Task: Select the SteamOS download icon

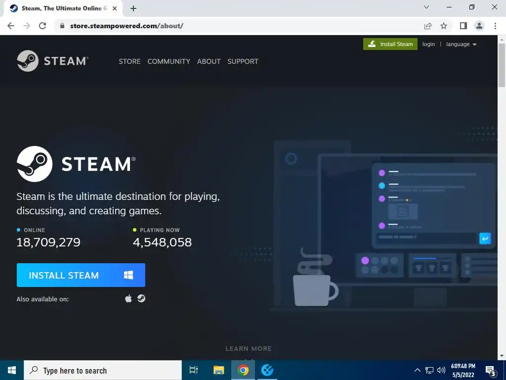Action: [x=141, y=298]
